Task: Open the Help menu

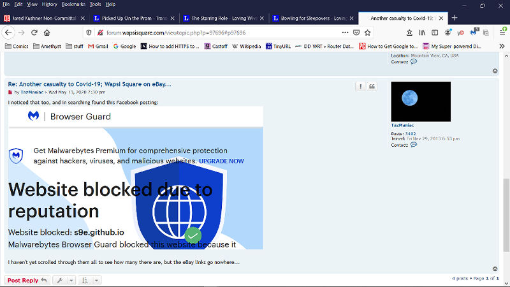Action: (x=110, y=4)
